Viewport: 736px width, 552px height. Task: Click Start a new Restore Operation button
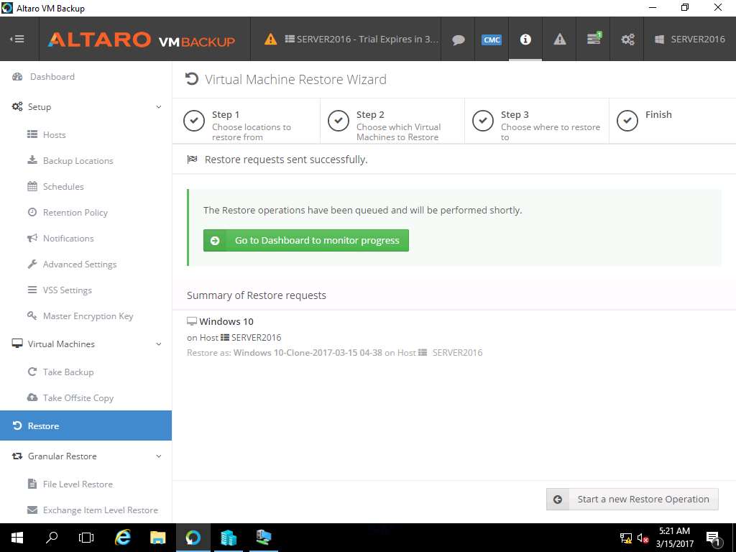coord(632,499)
